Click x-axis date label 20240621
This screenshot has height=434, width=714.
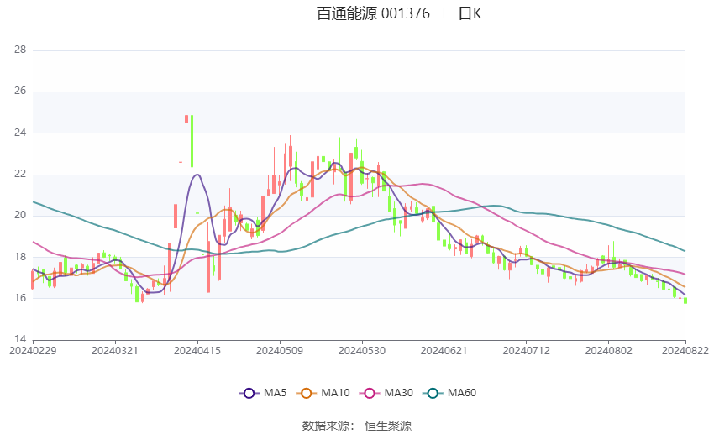(444, 351)
